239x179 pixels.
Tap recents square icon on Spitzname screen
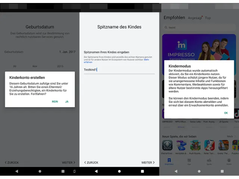click(x=142, y=171)
